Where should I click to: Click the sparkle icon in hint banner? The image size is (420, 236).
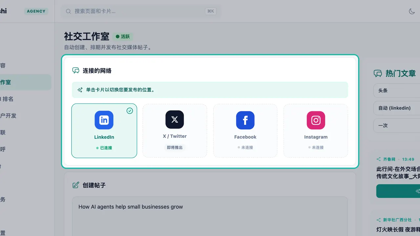pos(80,90)
